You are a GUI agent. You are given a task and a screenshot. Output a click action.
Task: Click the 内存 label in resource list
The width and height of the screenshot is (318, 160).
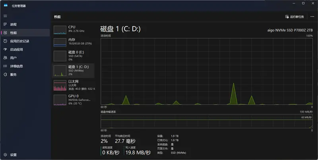tap(72, 40)
